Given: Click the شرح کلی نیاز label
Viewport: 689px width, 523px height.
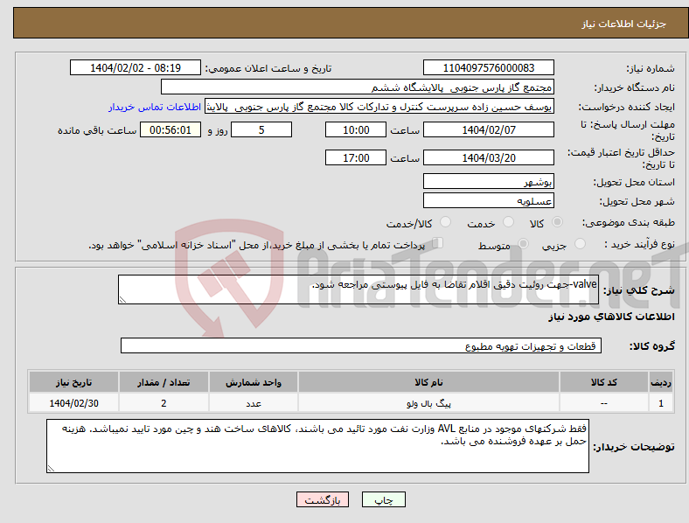Looking at the screenshot, I should pos(639,290).
